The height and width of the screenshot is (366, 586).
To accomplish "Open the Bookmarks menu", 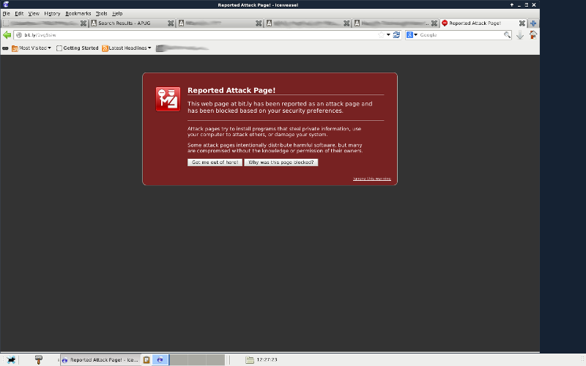I will click(78, 13).
